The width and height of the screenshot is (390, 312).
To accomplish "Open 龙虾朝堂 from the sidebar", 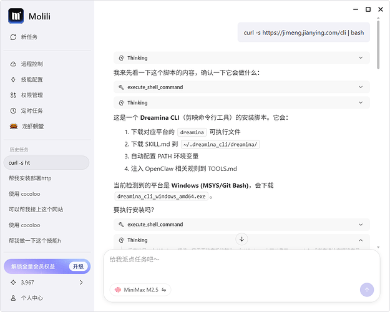I will 31,126.
